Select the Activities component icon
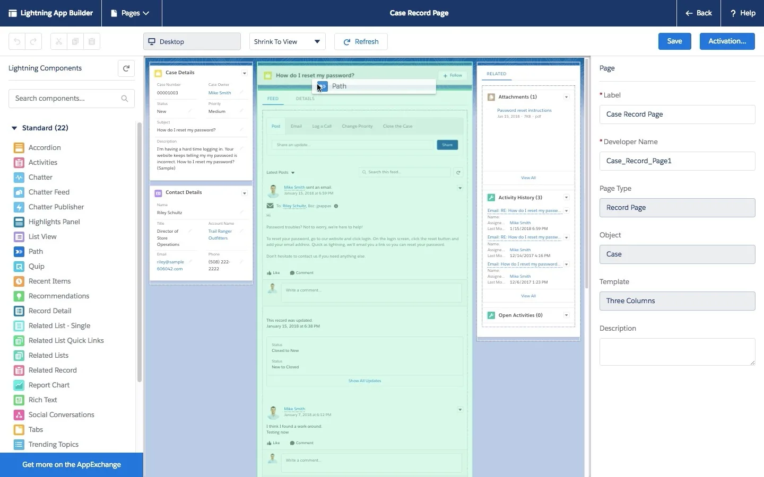Image resolution: width=764 pixels, height=477 pixels. [19, 163]
